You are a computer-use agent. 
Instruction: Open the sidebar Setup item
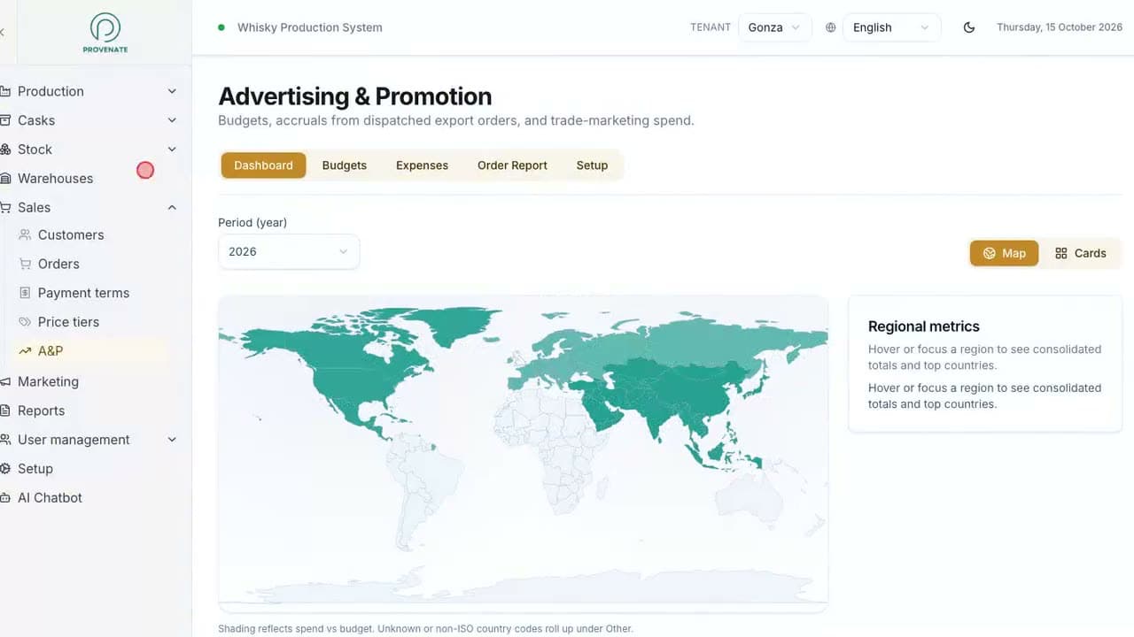(x=35, y=469)
